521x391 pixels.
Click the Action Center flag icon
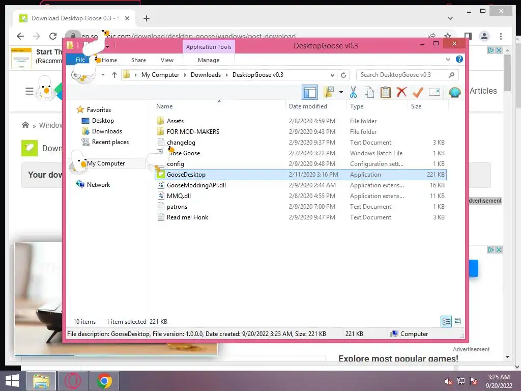(473, 381)
